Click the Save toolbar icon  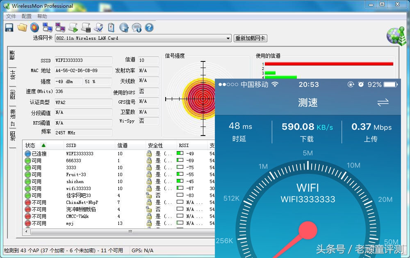tap(8, 27)
